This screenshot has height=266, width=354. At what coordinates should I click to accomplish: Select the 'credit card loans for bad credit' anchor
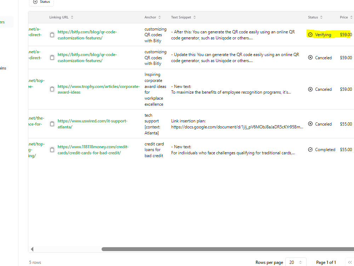154,150
